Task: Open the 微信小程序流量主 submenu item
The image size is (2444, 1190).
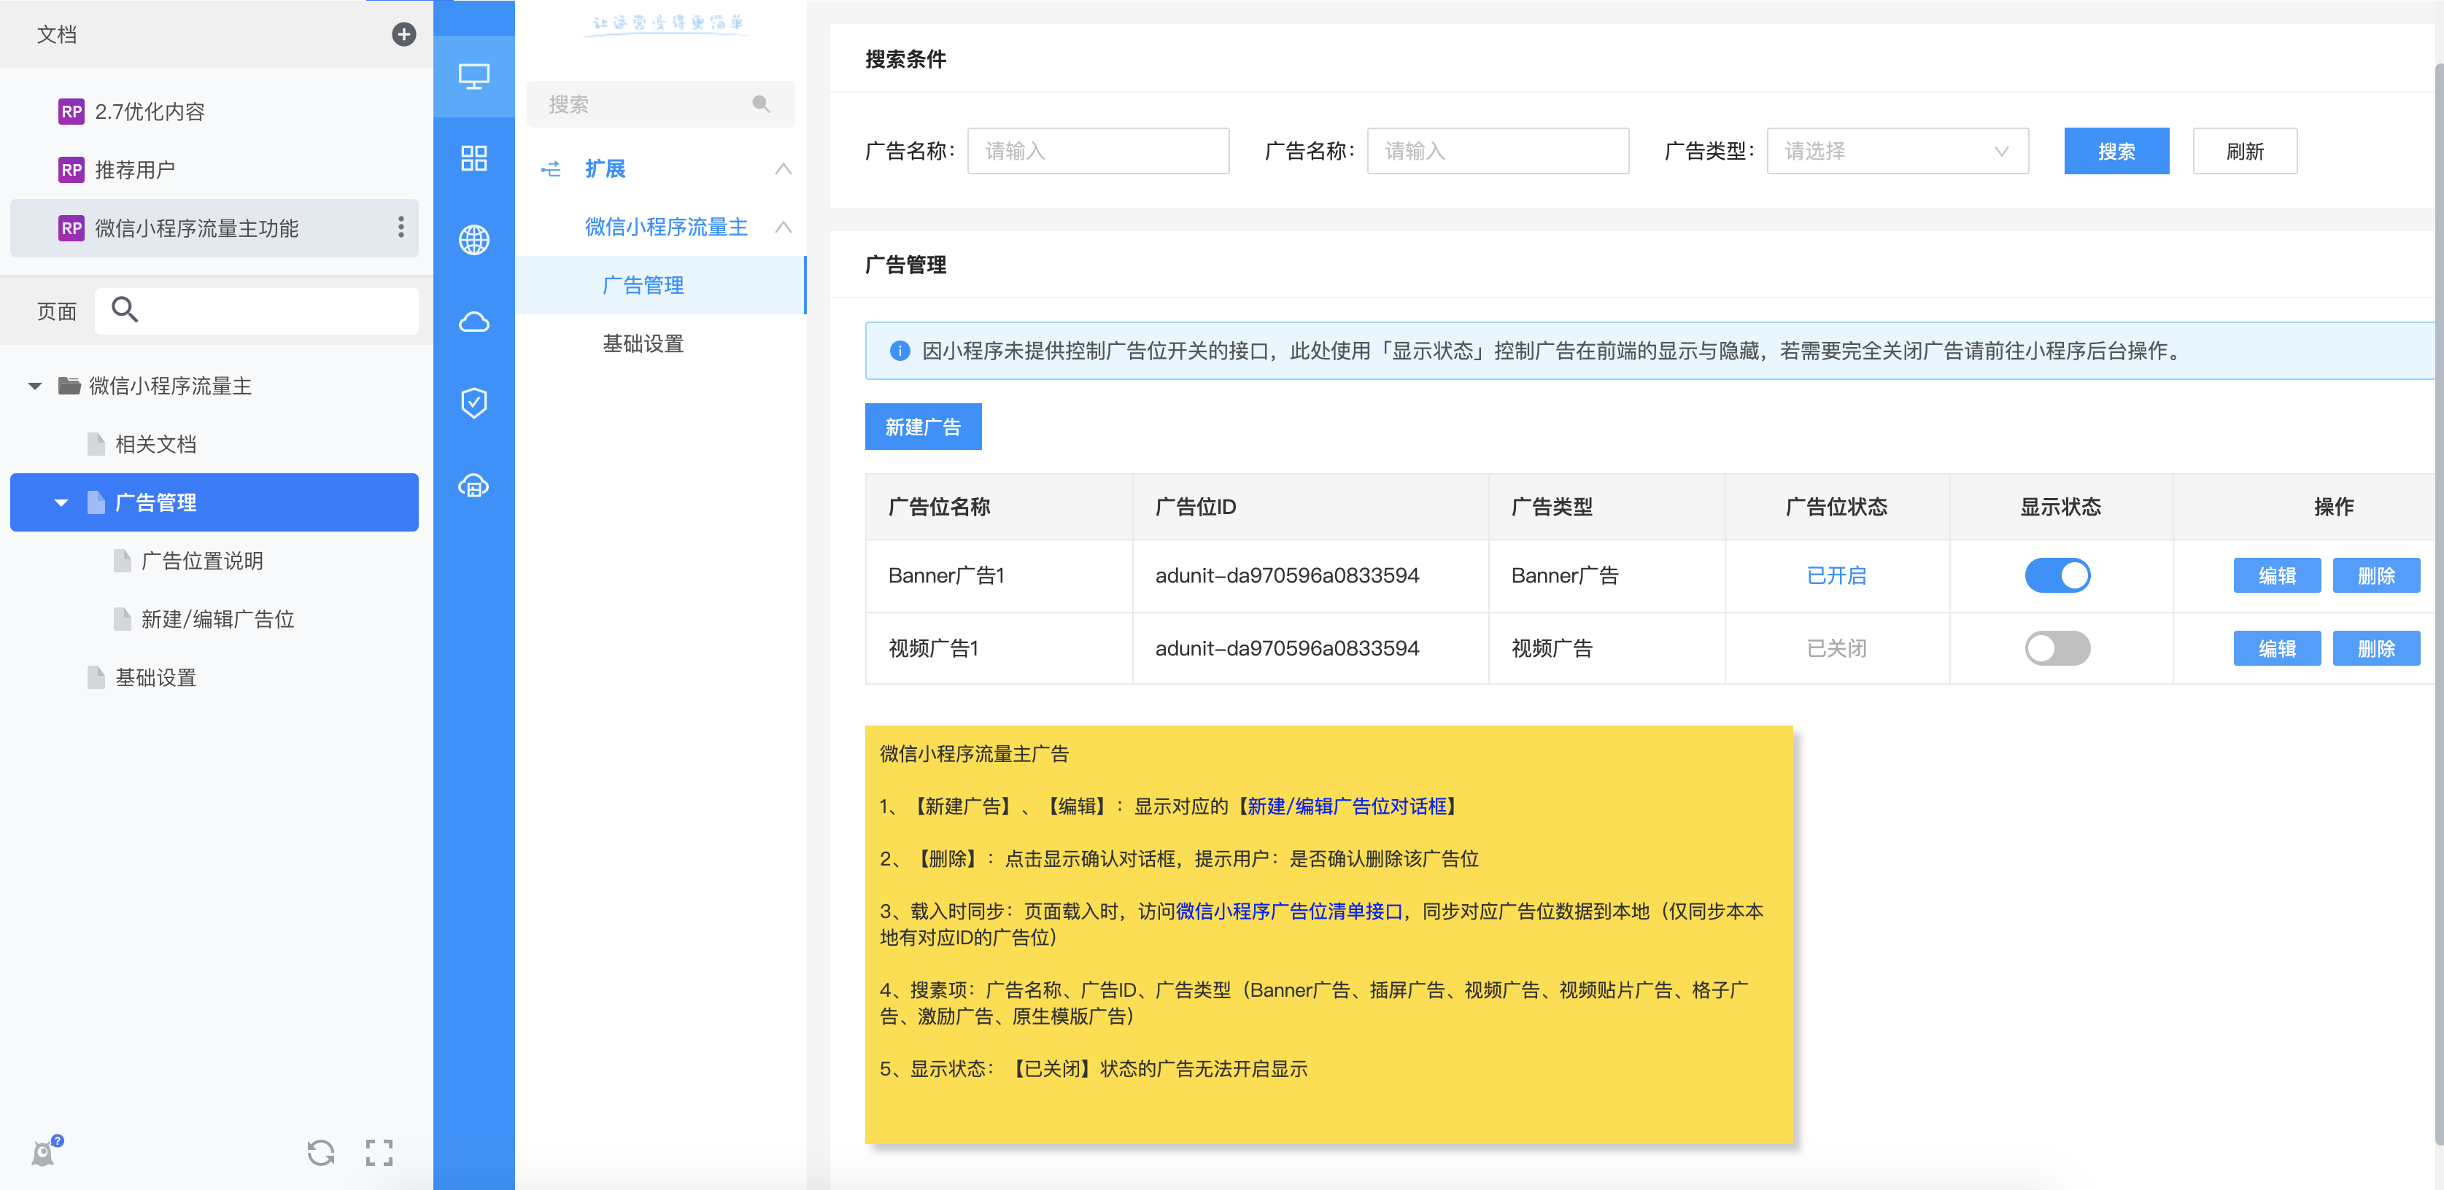Action: [666, 227]
